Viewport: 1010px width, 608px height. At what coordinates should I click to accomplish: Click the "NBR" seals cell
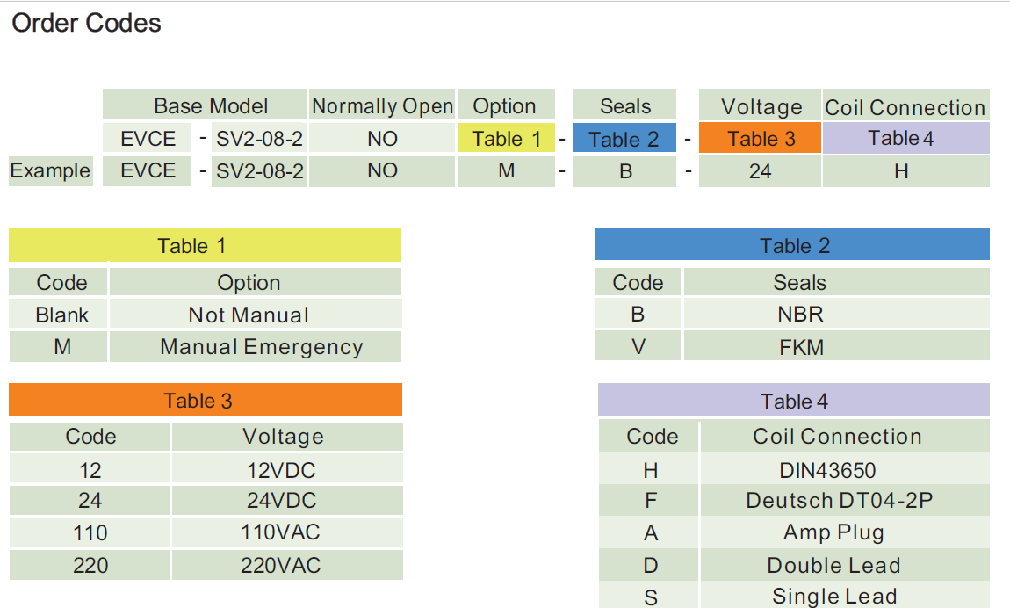click(x=800, y=315)
